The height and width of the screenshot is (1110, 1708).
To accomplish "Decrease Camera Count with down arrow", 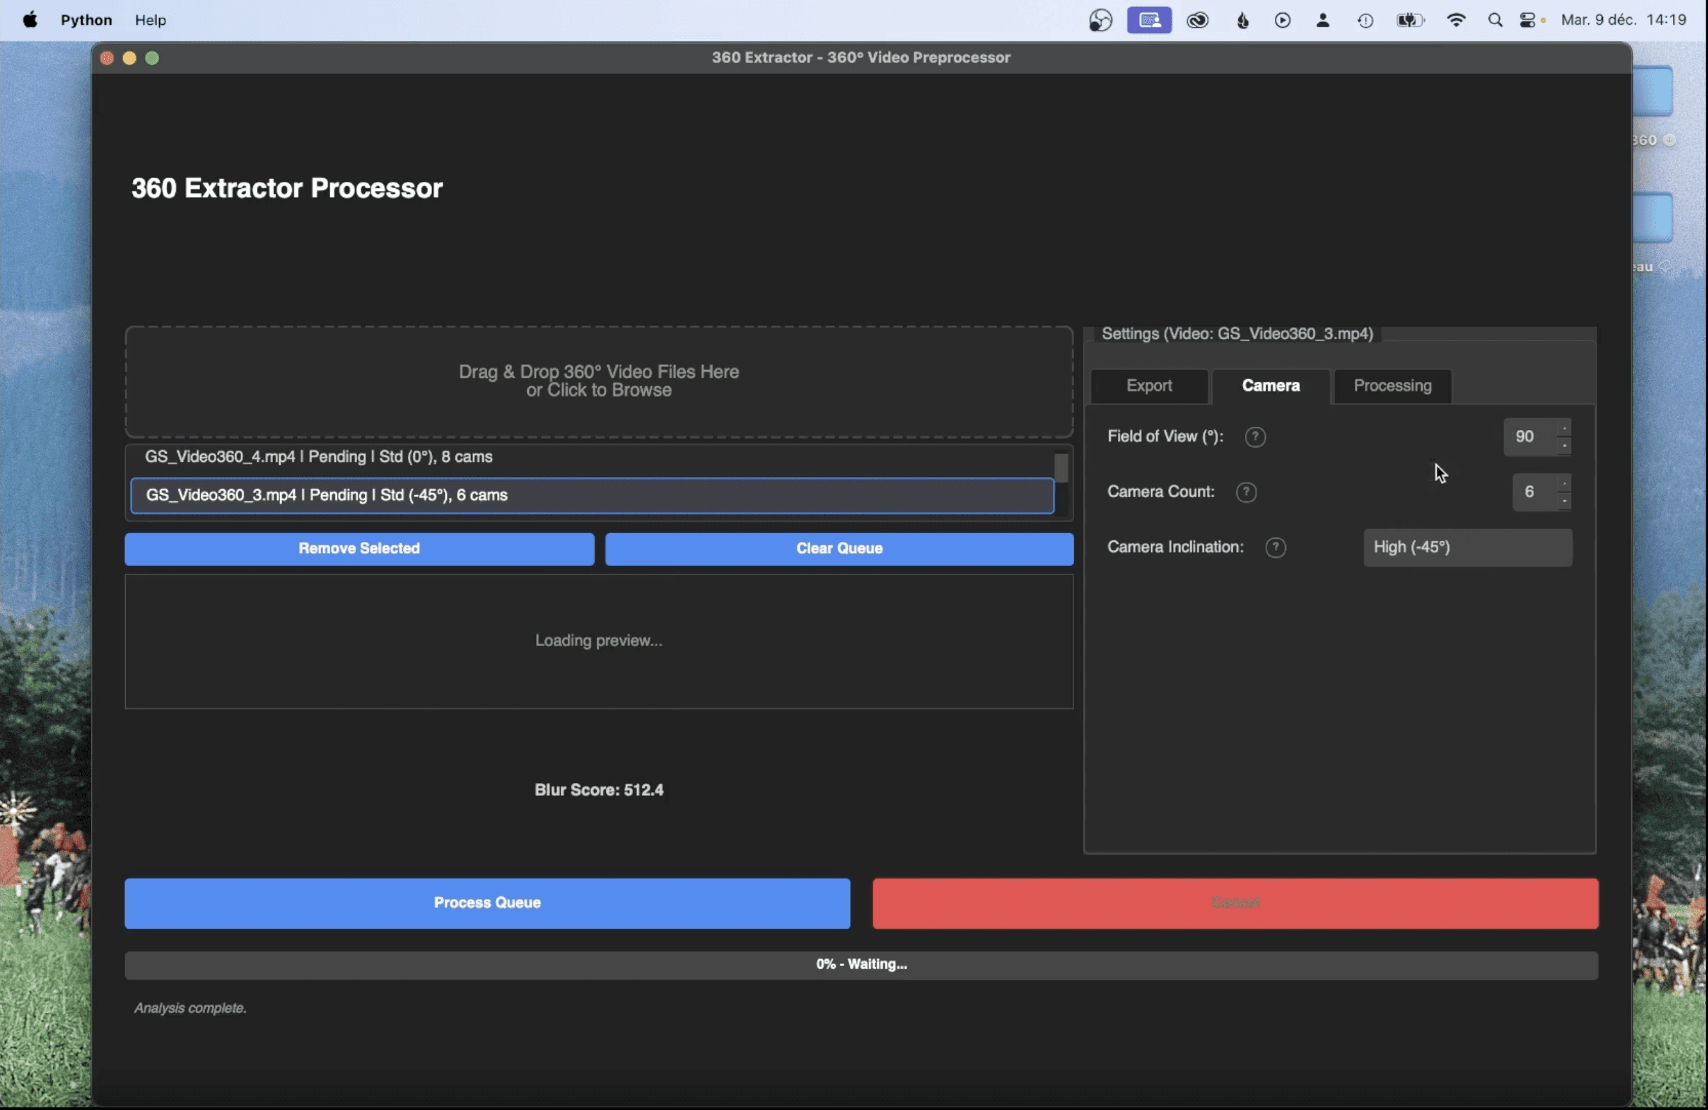I will coord(1564,500).
